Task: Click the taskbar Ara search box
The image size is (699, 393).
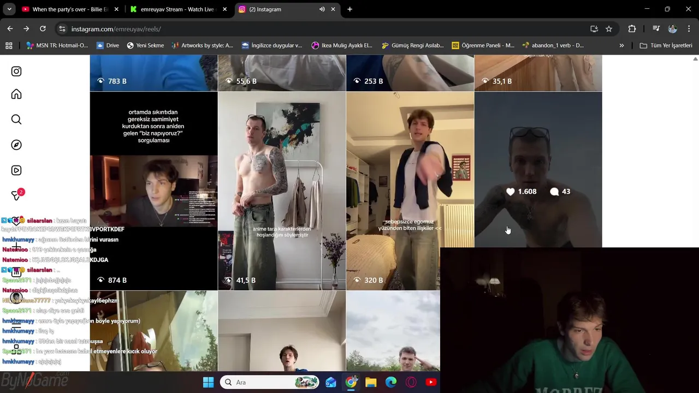Action: pos(270,382)
